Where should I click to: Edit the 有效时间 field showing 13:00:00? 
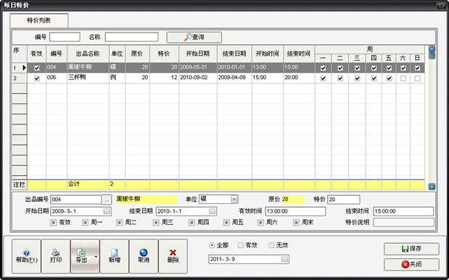pos(295,211)
